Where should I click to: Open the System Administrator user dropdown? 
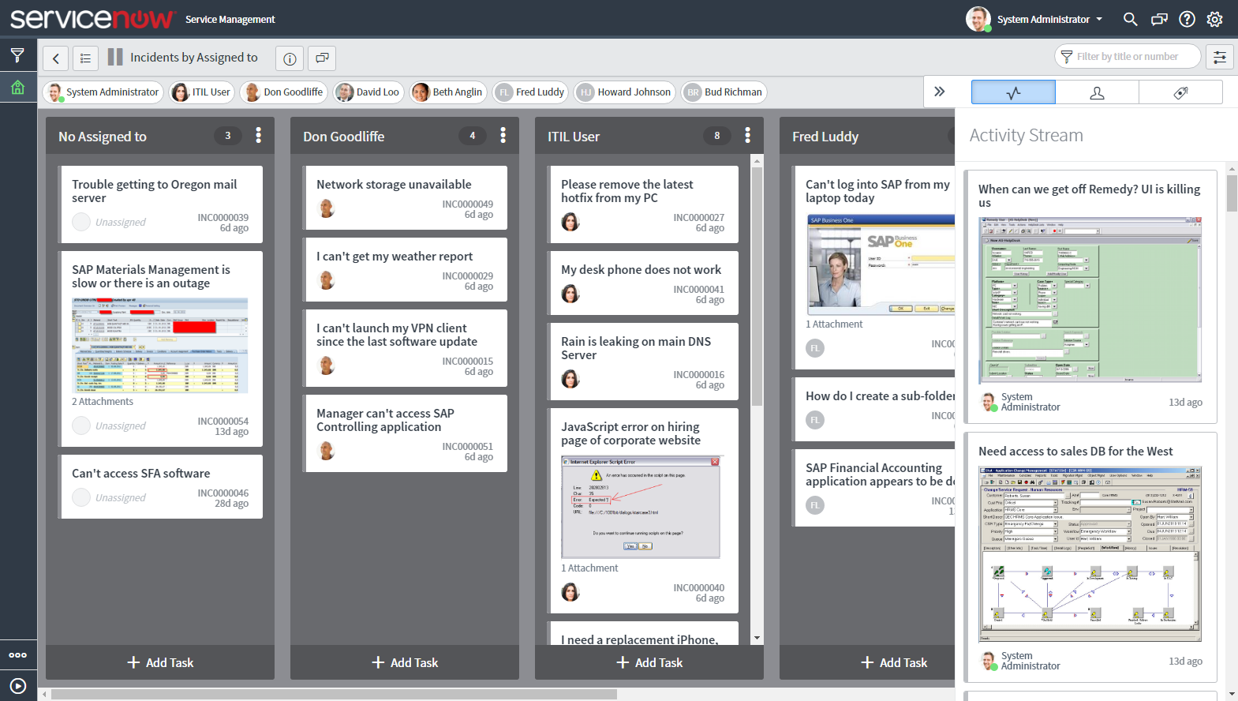(1049, 19)
